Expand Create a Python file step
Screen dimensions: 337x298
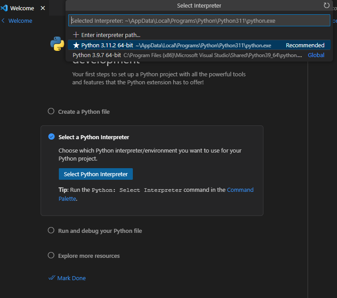pos(84,112)
